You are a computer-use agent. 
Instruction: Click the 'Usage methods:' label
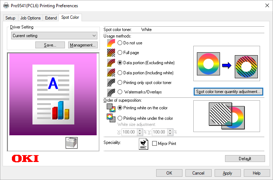(x=117, y=36)
